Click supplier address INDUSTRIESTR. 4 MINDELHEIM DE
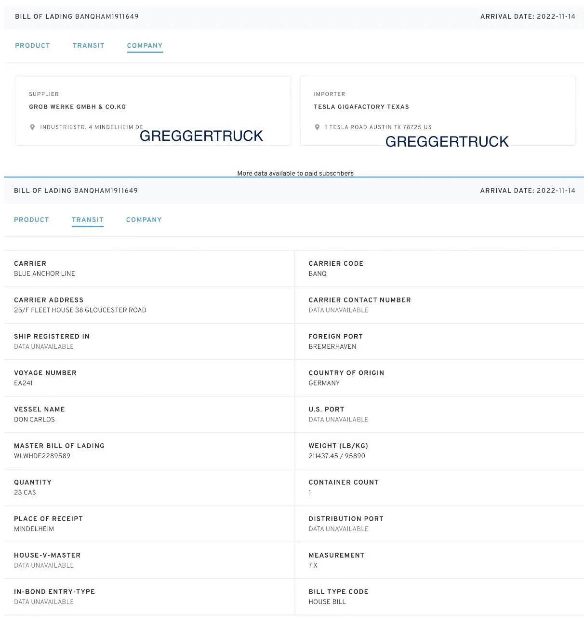Viewport: 584px width, 628px height. 92,127
